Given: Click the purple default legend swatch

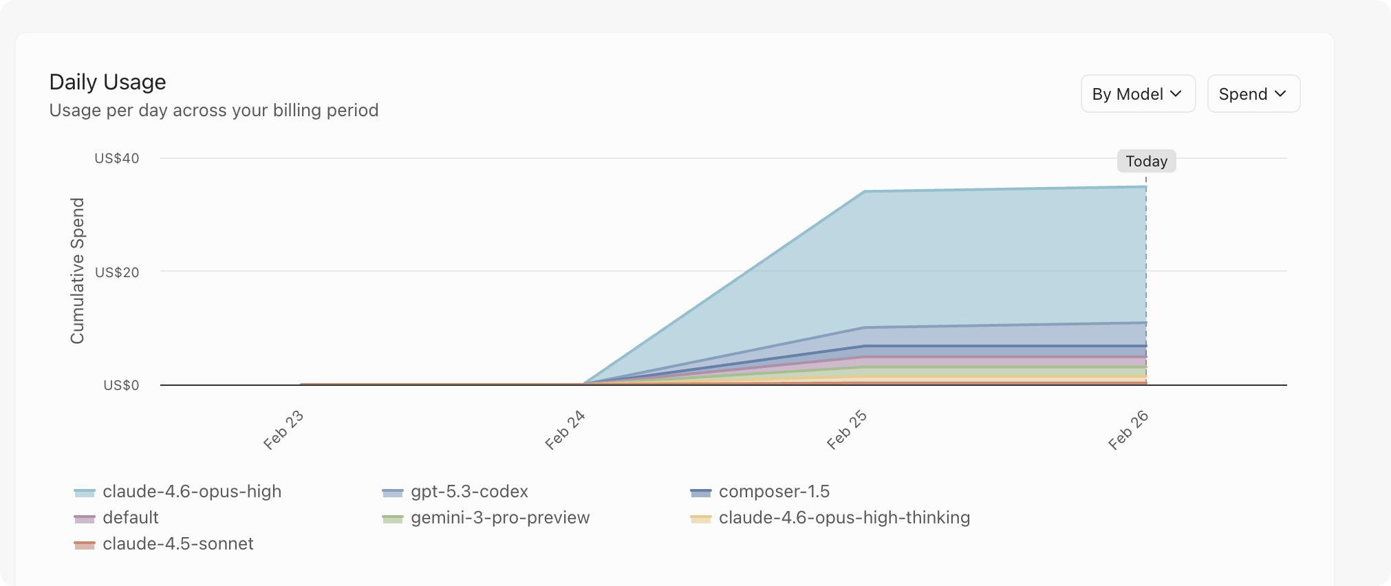Looking at the screenshot, I should click(x=84, y=519).
